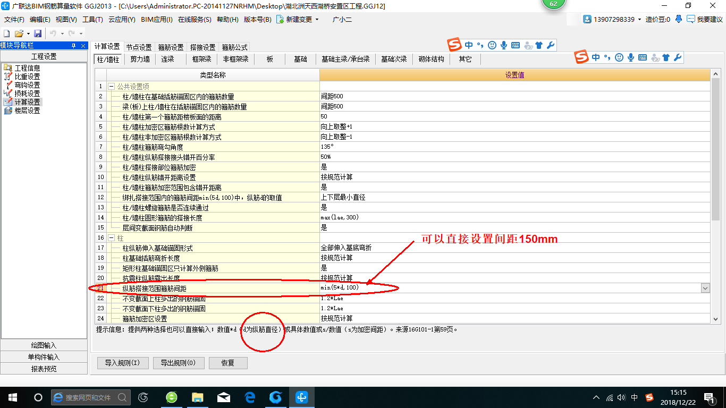
Task: Open File Explorer from taskbar
Action: (x=198, y=397)
